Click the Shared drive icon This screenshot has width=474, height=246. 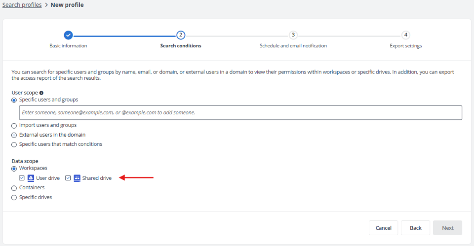77,178
